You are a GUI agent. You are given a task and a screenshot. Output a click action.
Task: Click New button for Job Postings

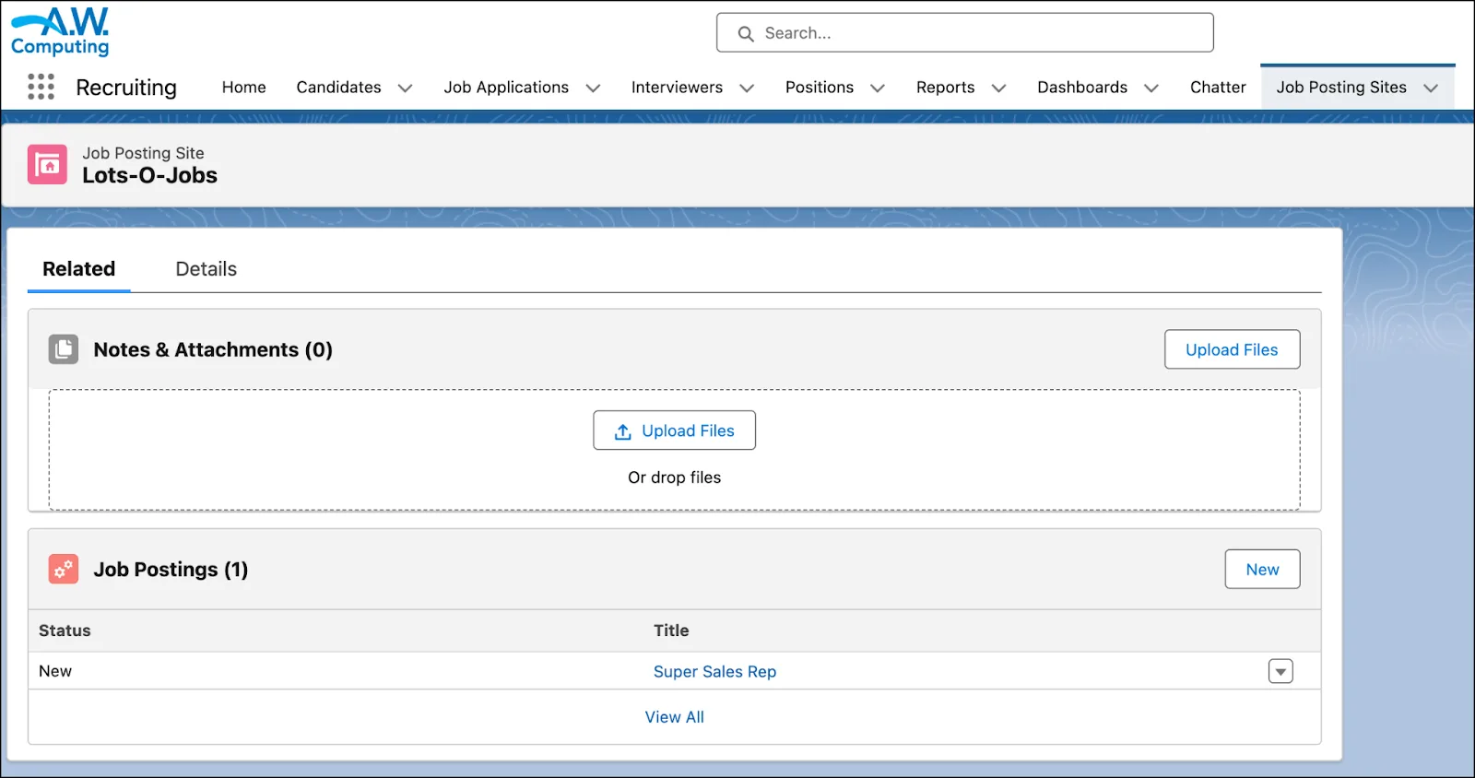pyautogui.click(x=1262, y=569)
